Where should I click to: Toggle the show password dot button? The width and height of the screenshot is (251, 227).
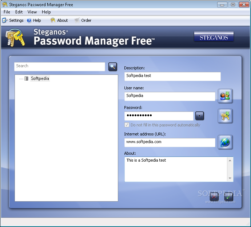tap(200, 116)
